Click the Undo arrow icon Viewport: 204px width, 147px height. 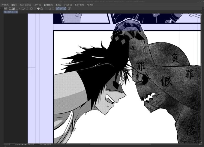(x=23, y=9)
